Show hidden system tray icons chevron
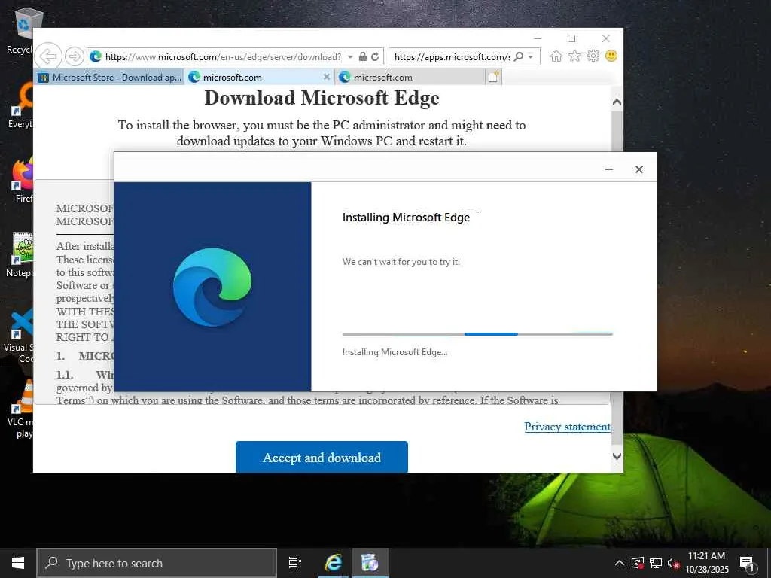The width and height of the screenshot is (771, 578). pyautogui.click(x=620, y=563)
